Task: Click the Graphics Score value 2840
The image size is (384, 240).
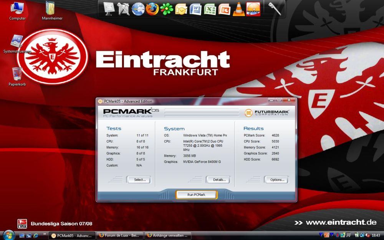Action: (x=275, y=153)
